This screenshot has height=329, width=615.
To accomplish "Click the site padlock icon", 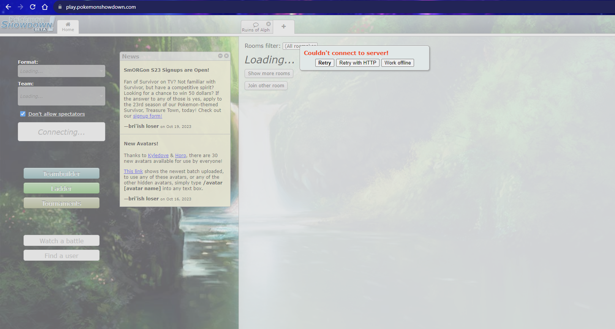I will pos(60,7).
